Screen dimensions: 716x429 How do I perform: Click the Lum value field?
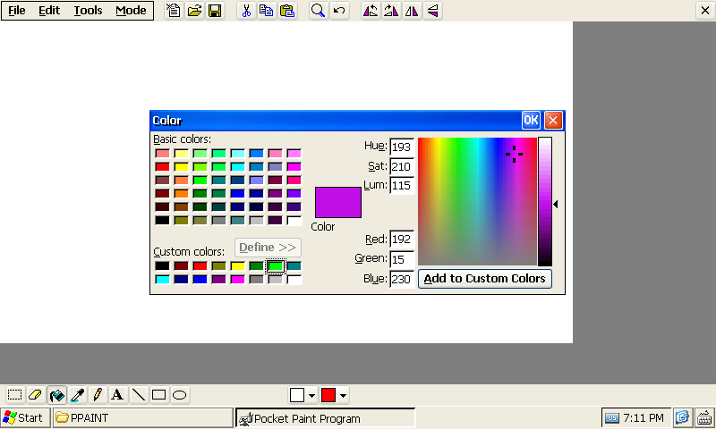[x=402, y=186]
